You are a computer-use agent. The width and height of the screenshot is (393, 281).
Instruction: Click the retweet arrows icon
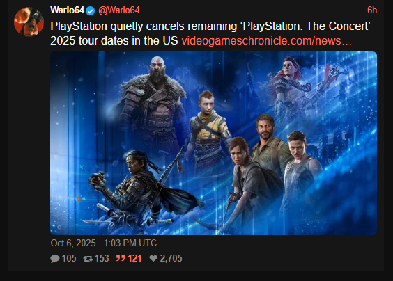coord(88,259)
